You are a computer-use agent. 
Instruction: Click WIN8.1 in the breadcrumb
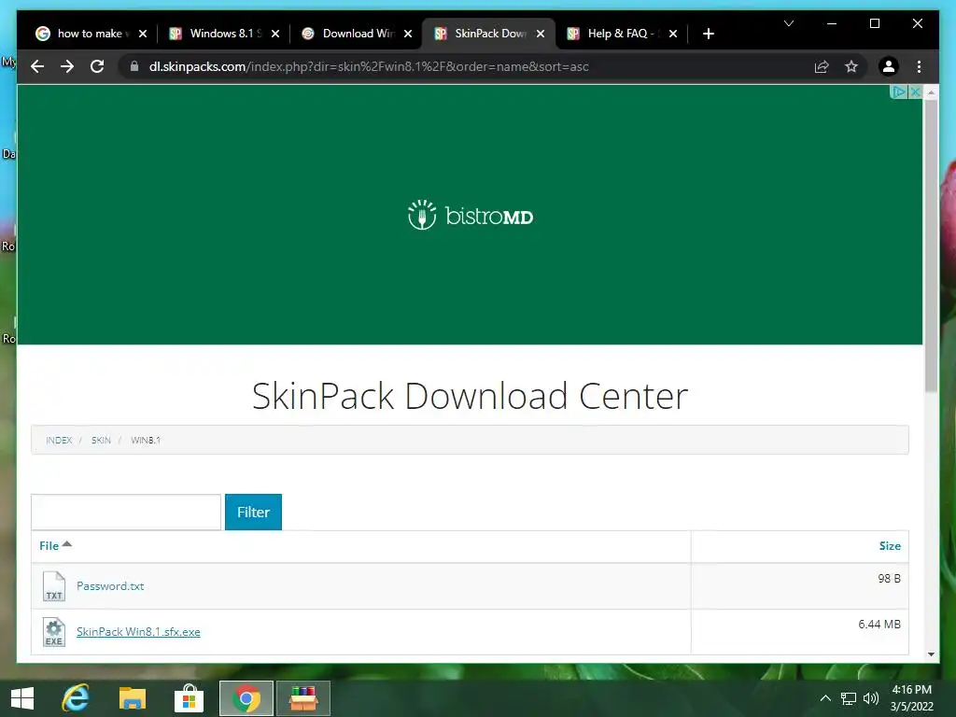click(146, 441)
